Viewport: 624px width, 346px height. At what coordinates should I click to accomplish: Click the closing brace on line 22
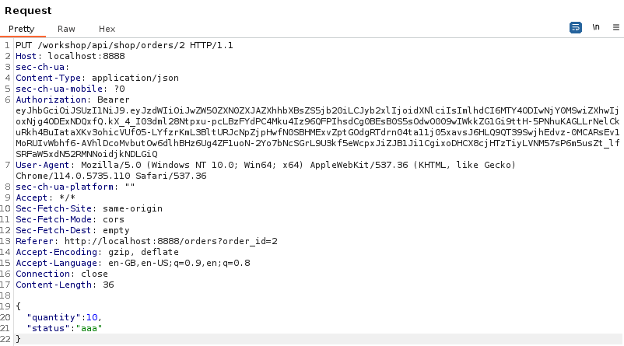point(18,339)
